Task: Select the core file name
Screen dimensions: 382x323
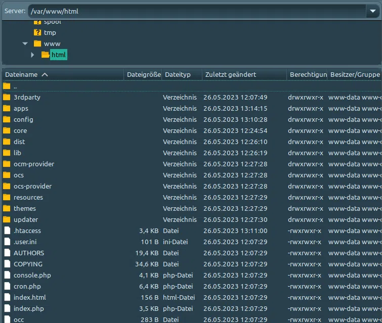Action: pos(20,131)
